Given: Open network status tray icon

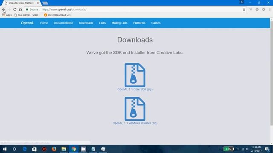Looking at the screenshot, I should click(x=243, y=149).
